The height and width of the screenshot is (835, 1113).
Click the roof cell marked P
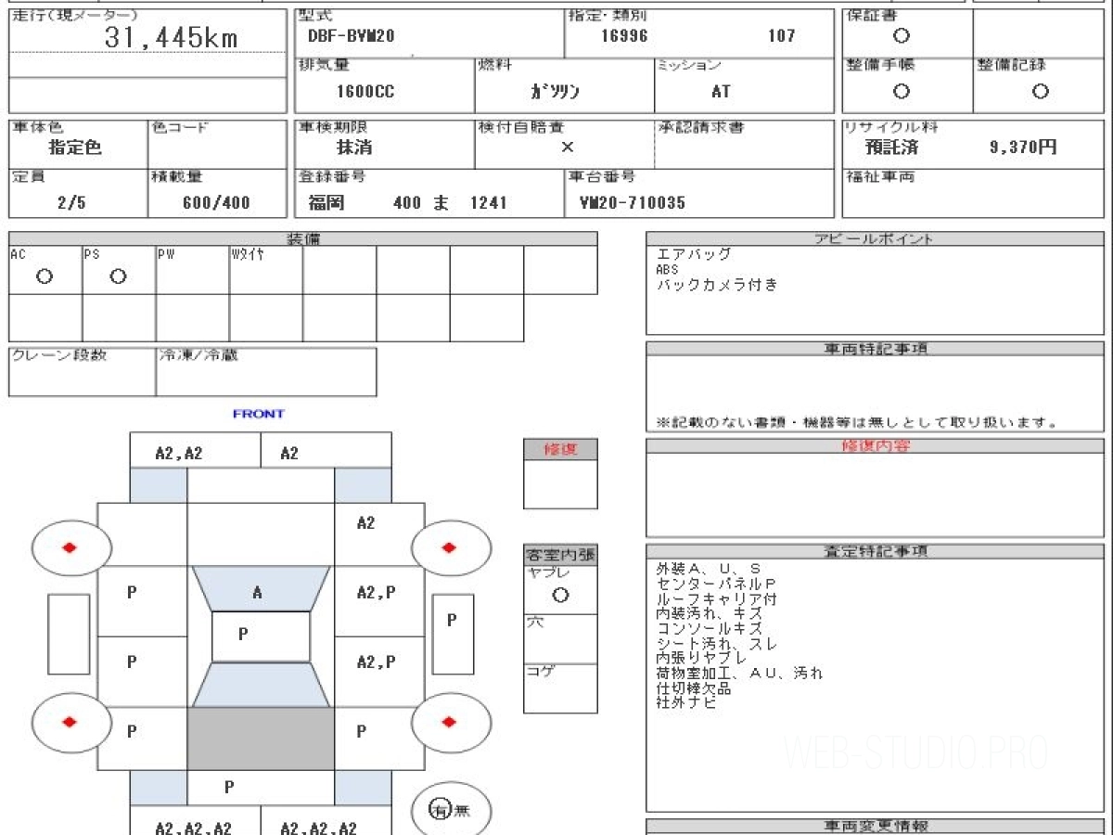[x=261, y=636]
